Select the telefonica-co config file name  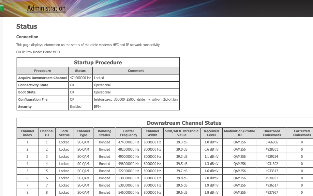(136, 99)
